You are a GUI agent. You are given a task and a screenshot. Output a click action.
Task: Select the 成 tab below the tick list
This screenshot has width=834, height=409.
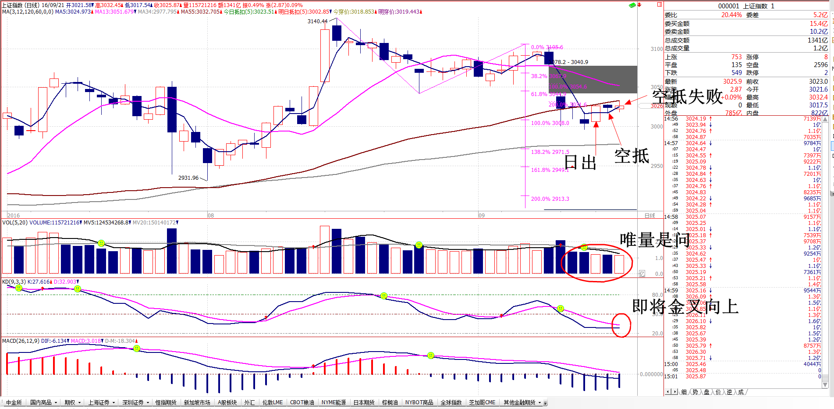coord(741,392)
